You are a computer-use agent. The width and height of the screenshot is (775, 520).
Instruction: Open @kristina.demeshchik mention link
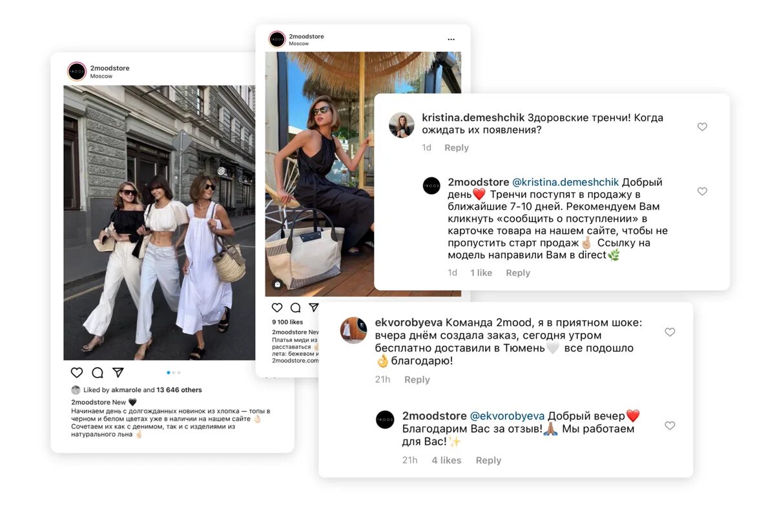tap(566, 183)
